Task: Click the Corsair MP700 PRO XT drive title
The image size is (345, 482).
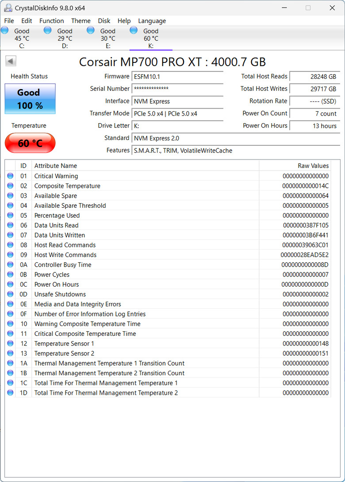Action: 172,62
